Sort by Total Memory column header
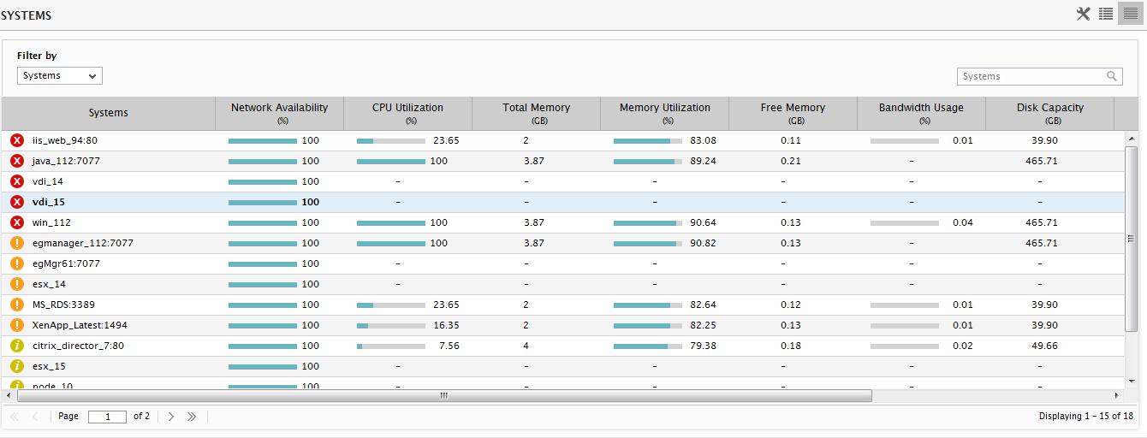1147x438 pixels. pos(536,113)
